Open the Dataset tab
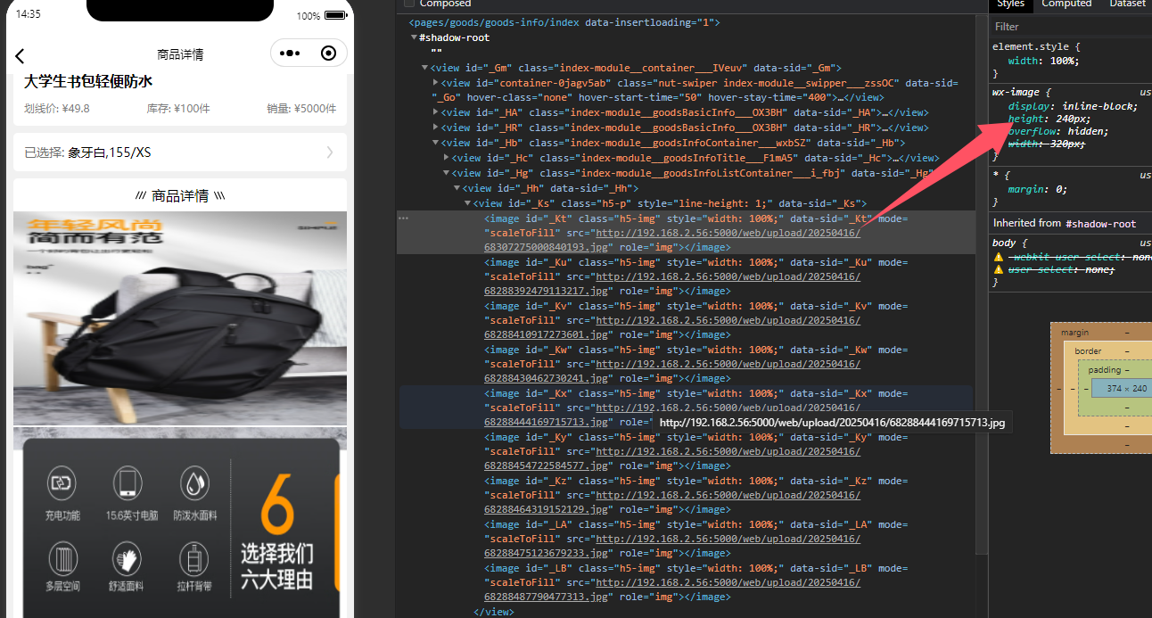Screen dimensions: 1152x618 1127,4
